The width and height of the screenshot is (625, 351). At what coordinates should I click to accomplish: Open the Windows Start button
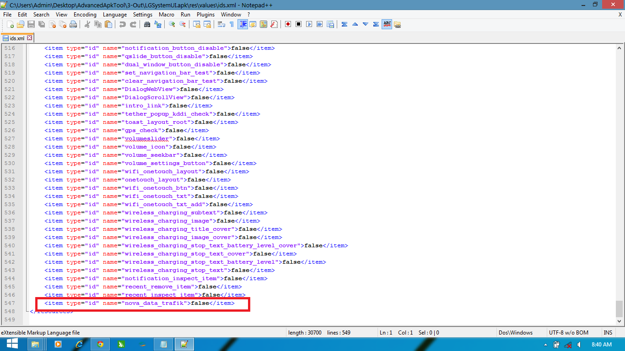[x=12, y=344]
